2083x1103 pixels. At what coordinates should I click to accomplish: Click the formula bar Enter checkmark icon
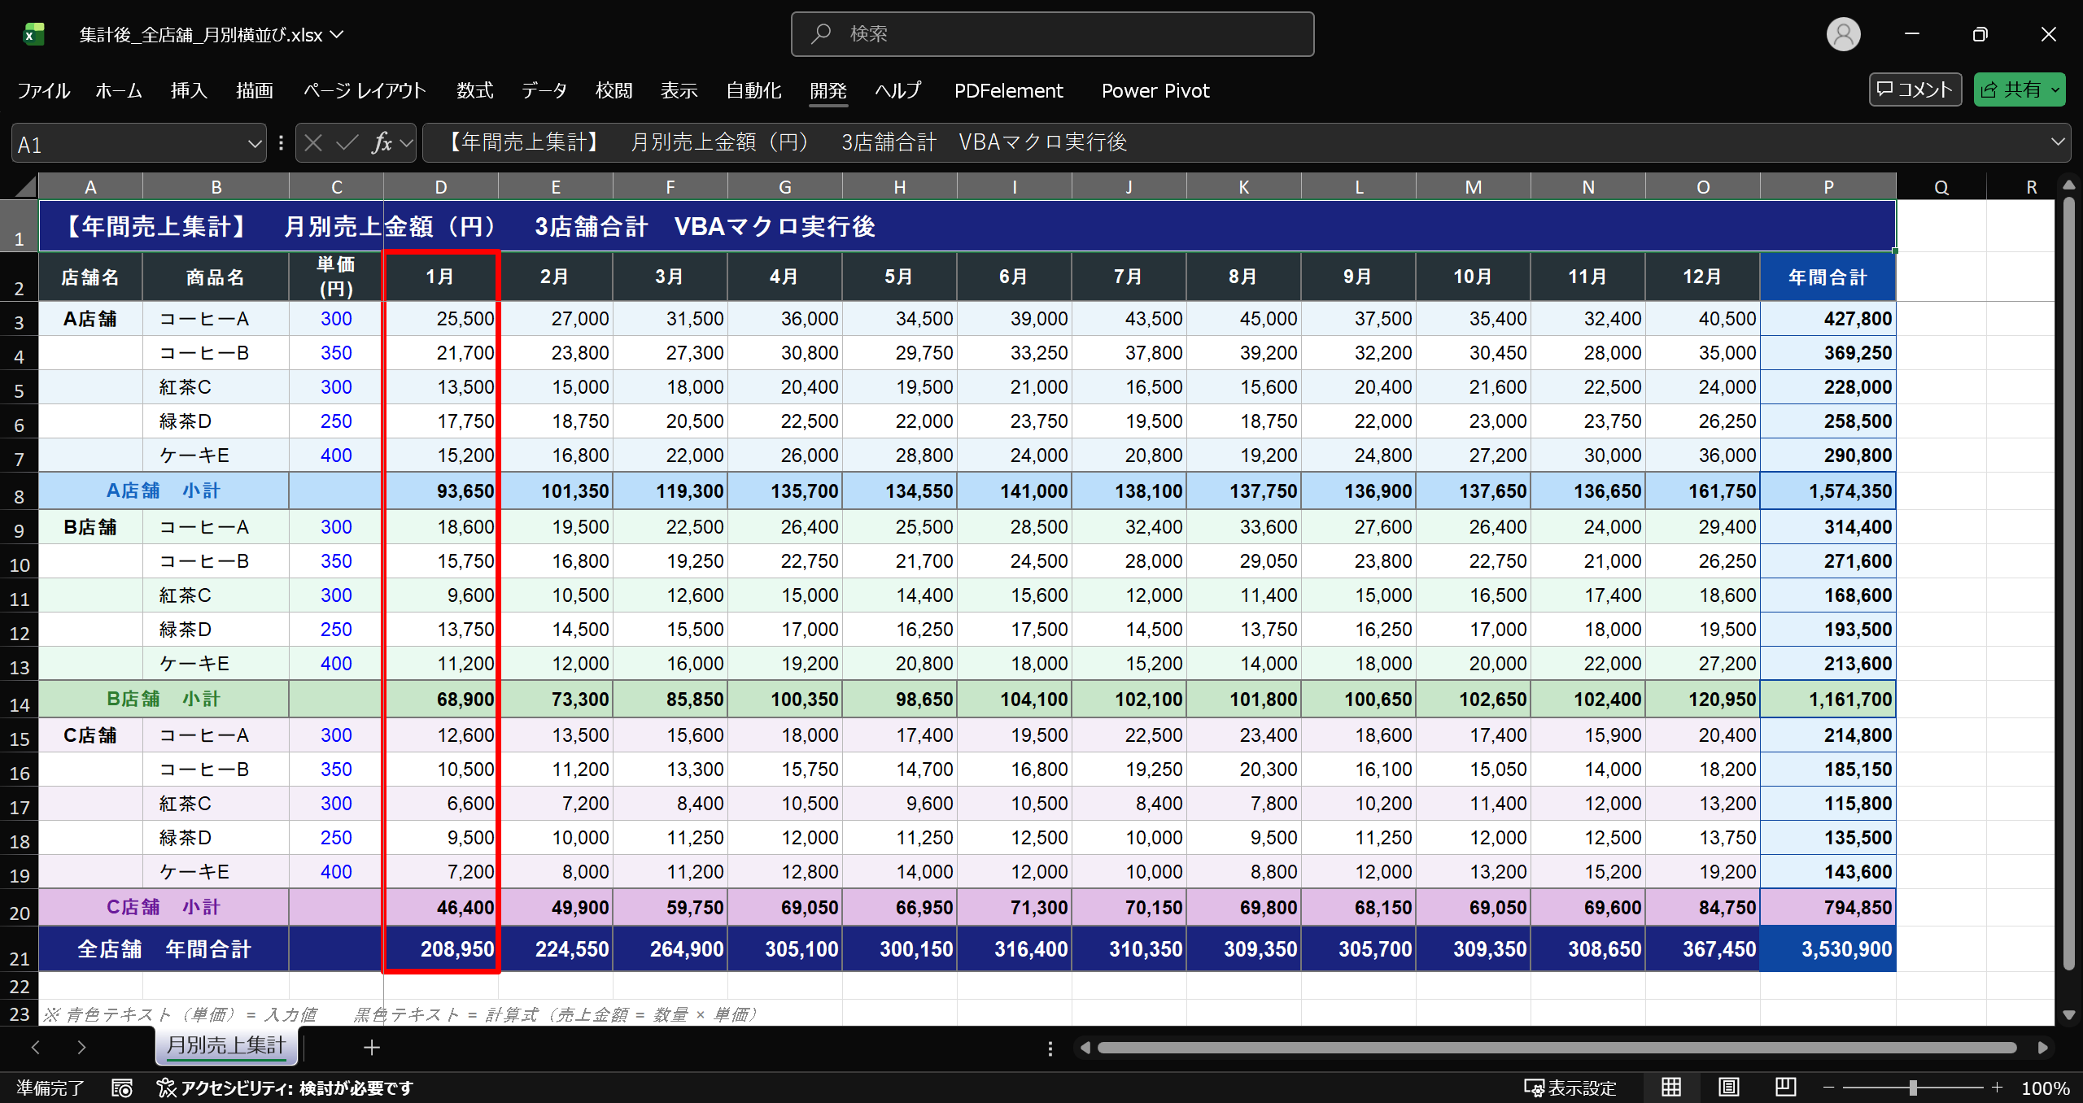347,143
